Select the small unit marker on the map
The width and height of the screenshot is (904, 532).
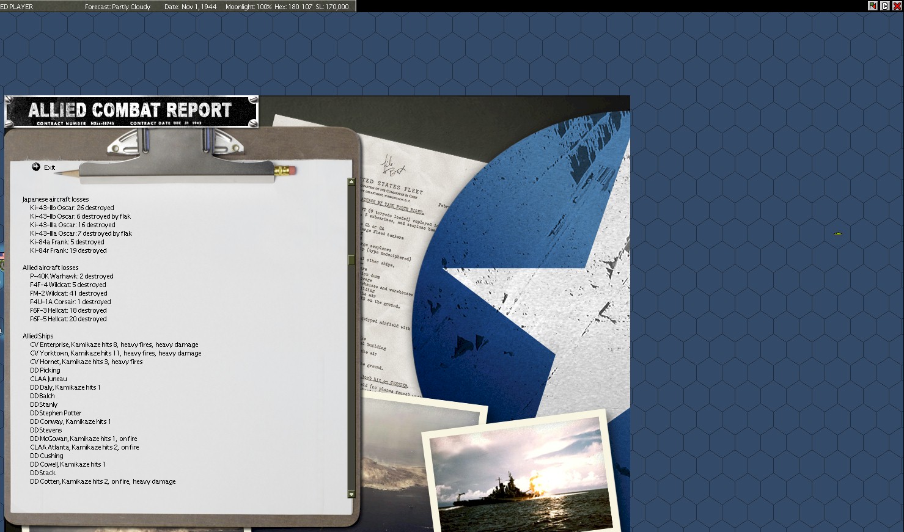pos(838,233)
